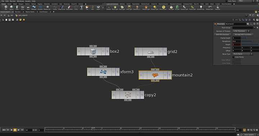Toggle the bypass flag on box2 node

coord(79,51)
